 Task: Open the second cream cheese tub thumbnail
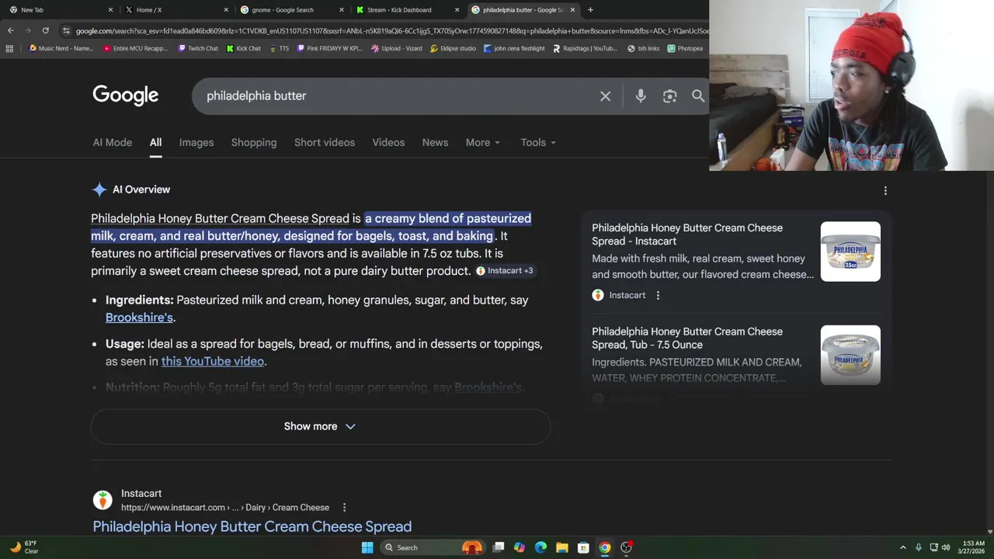pyautogui.click(x=850, y=355)
